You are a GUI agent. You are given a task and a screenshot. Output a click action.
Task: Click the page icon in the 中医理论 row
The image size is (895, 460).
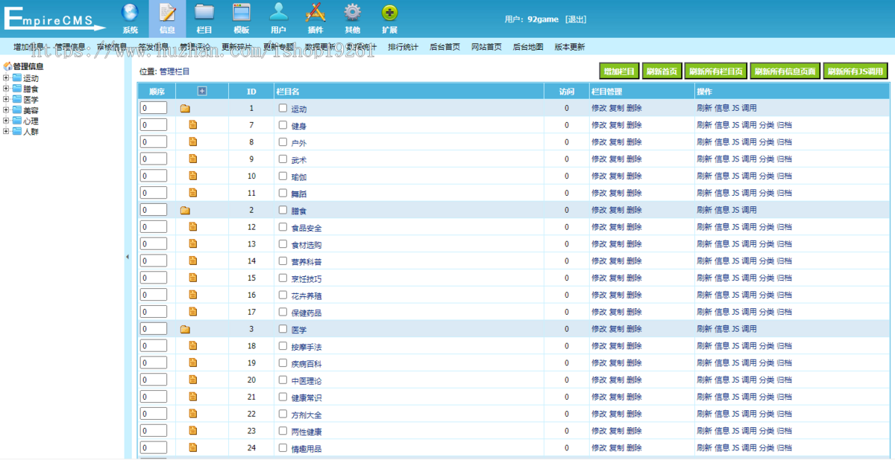193,380
